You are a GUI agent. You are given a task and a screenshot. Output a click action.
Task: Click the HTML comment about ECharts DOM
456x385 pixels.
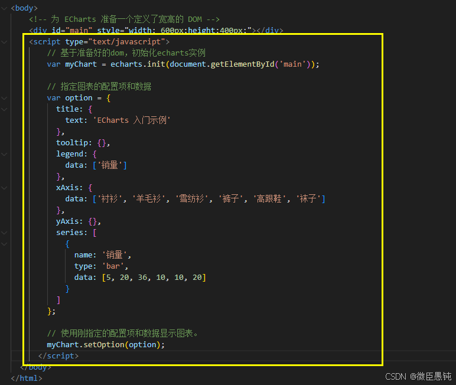tap(124, 19)
